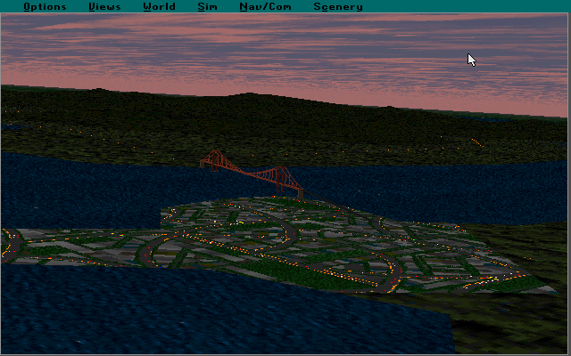571x356 pixels.
Task: Open the World menu
Action: [159, 6]
